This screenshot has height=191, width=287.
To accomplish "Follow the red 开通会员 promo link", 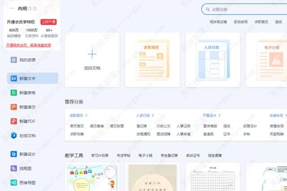I will [x=29, y=45].
